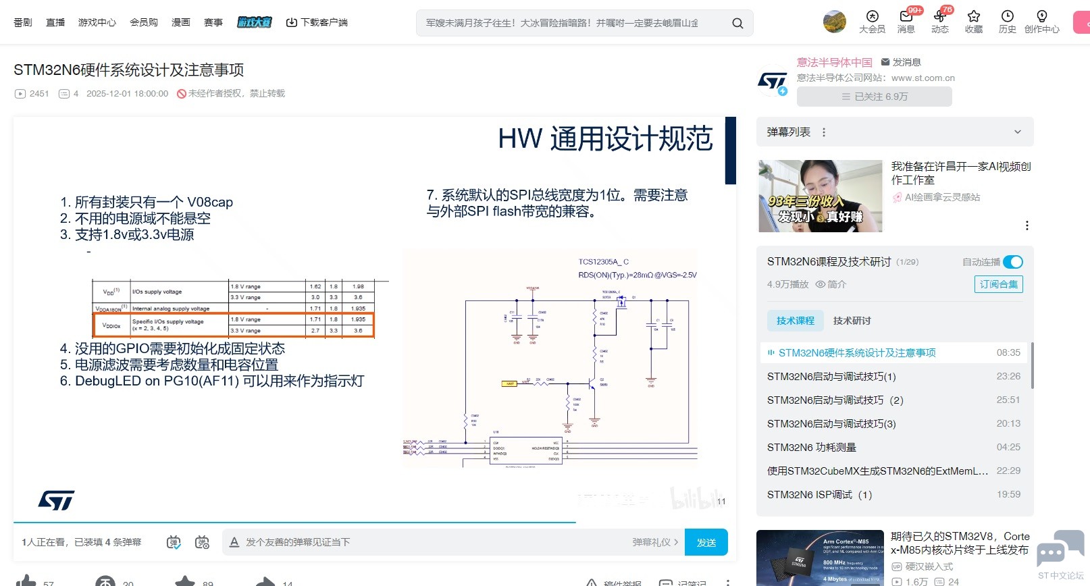Click the search magnifier icon
Screen dimensions: 1090x586
click(x=737, y=24)
